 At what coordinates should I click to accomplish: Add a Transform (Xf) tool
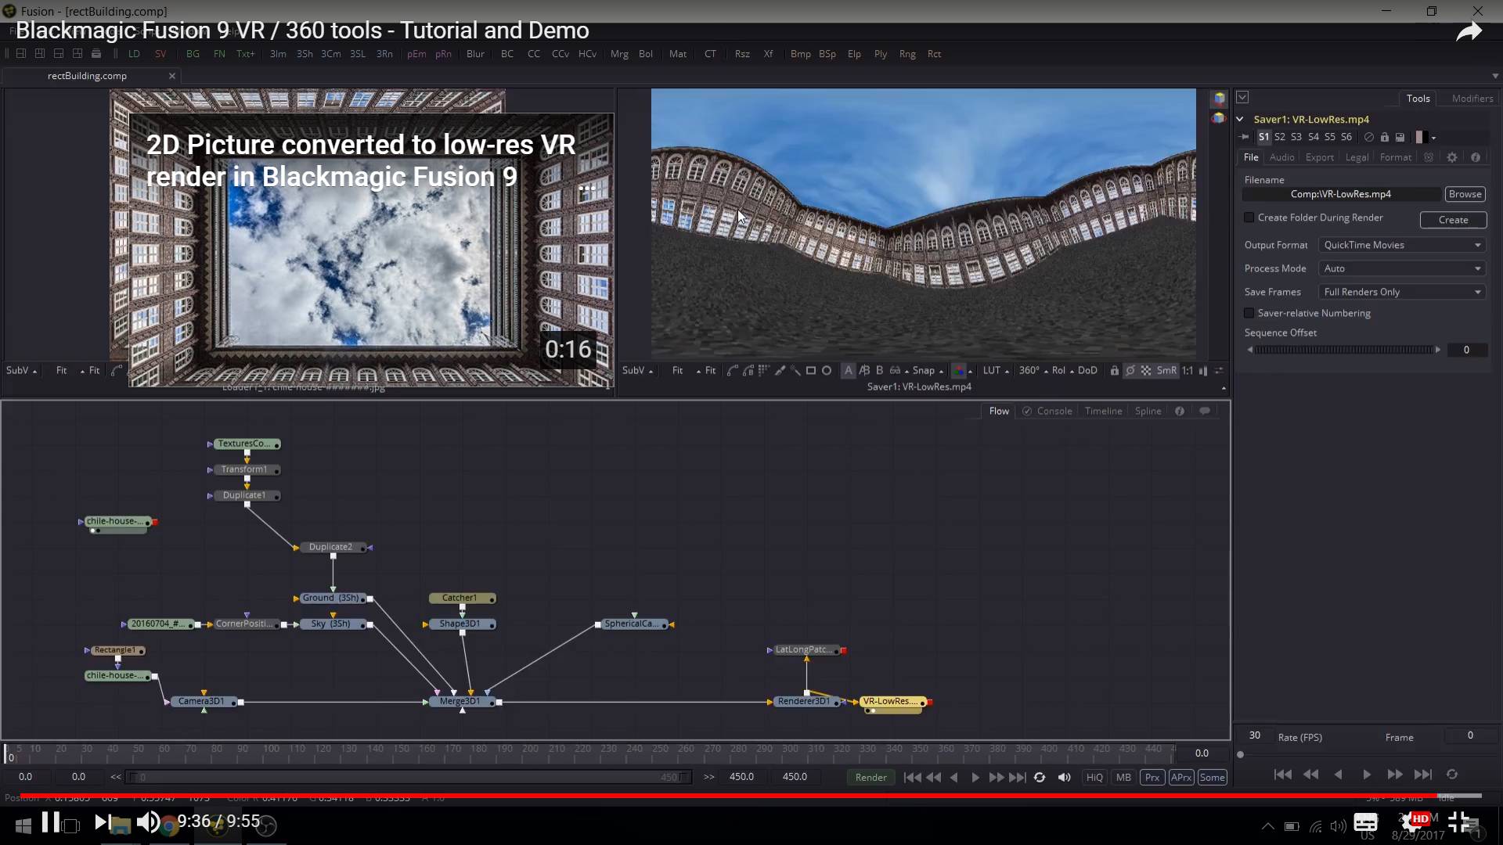pyautogui.click(x=768, y=54)
